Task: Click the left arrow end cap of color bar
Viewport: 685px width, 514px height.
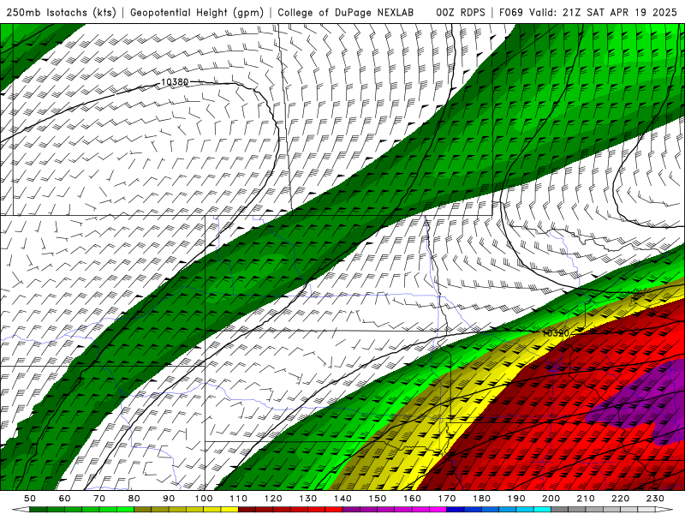Action: click(x=21, y=510)
